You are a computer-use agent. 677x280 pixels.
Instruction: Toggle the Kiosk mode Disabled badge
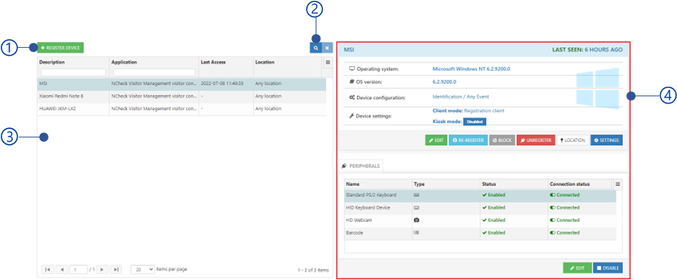(475, 122)
